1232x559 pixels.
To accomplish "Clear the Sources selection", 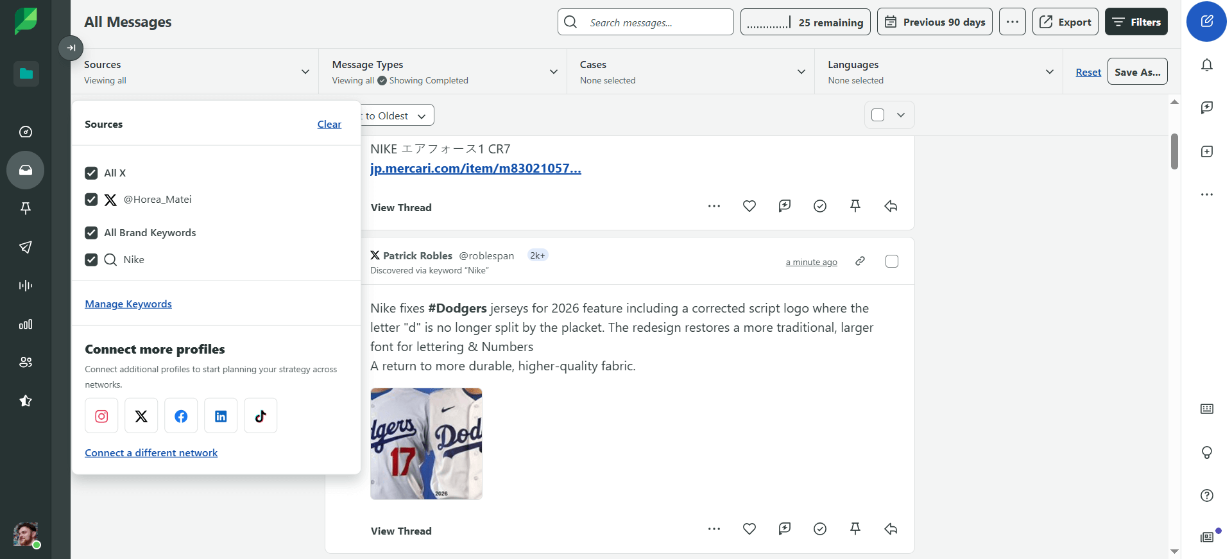I will tap(329, 125).
